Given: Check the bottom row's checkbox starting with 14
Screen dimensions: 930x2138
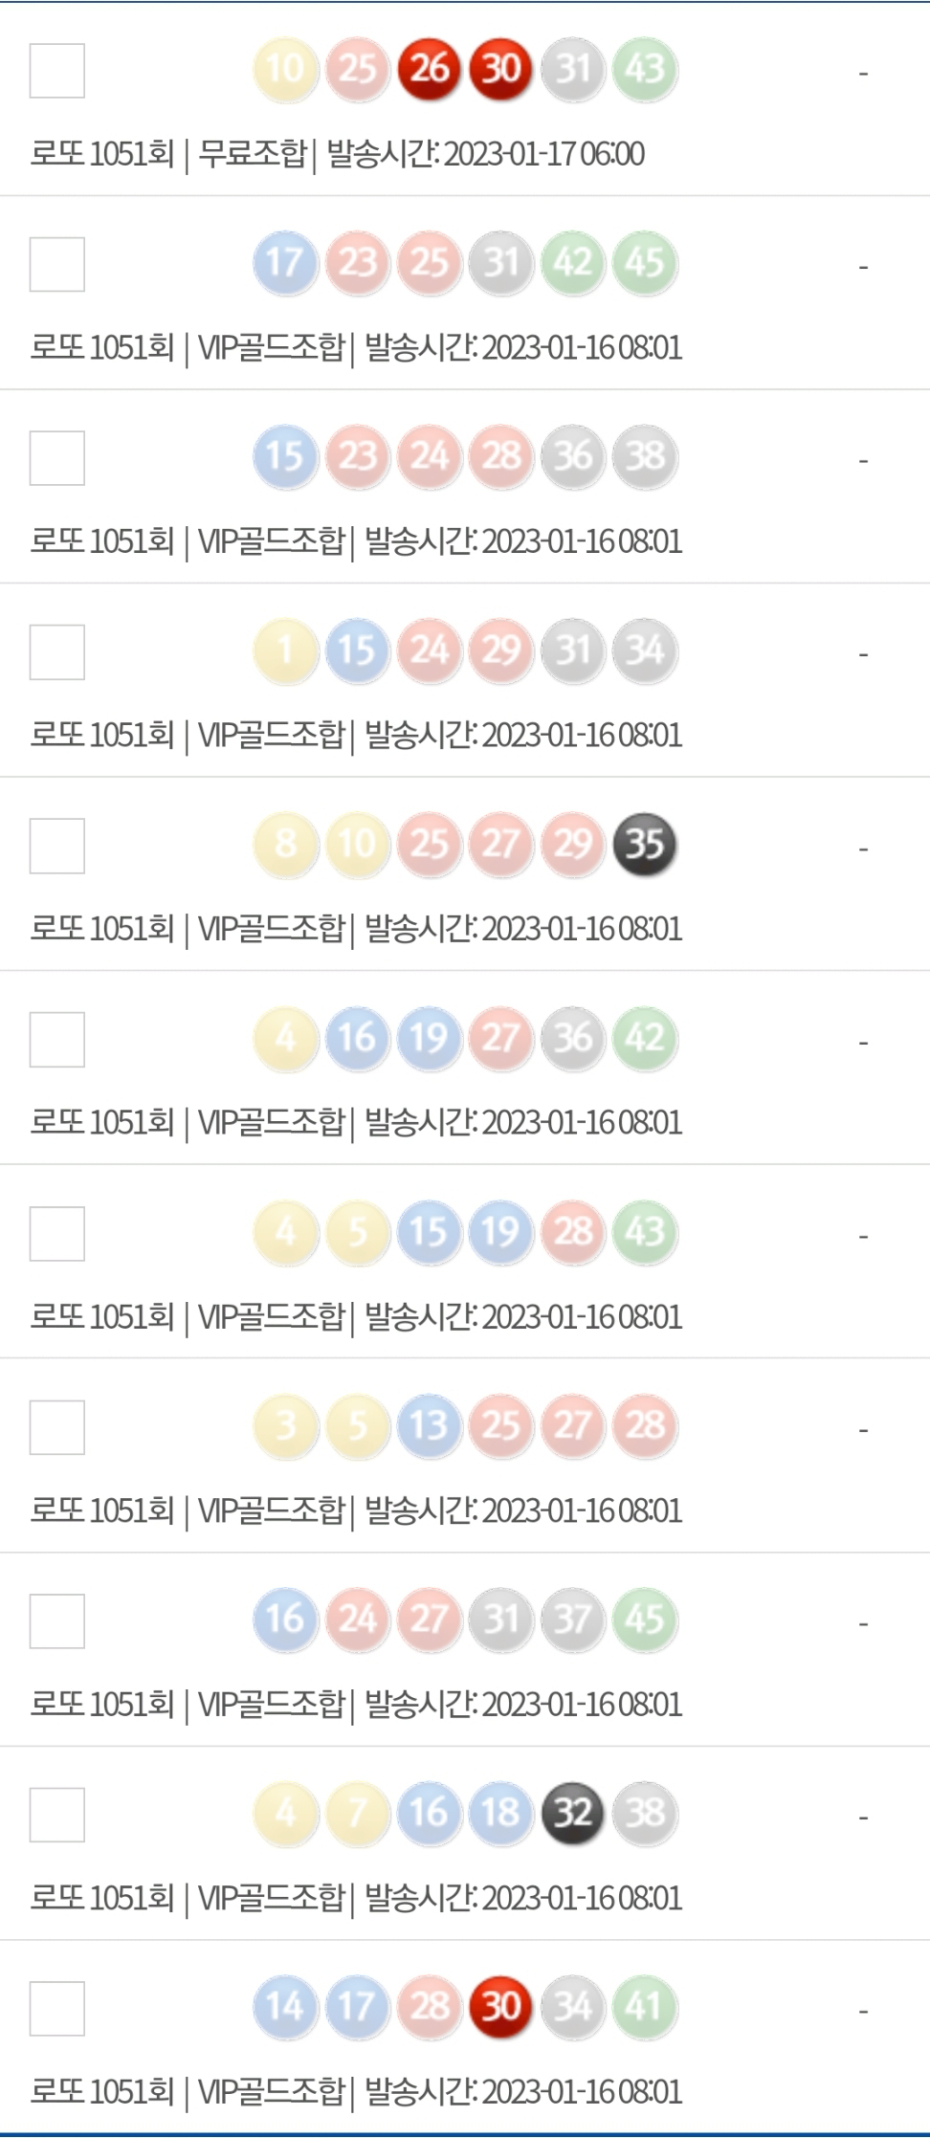Looking at the screenshot, I should [57, 2009].
